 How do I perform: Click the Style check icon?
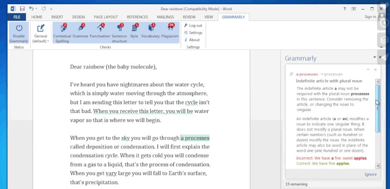click(x=134, y=28)
